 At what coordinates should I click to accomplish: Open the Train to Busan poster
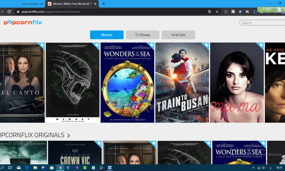coord(182,83)
